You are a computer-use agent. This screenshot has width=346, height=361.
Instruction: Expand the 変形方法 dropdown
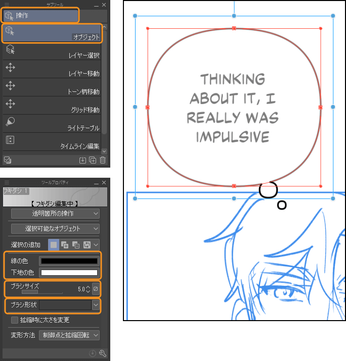[69, 335]
